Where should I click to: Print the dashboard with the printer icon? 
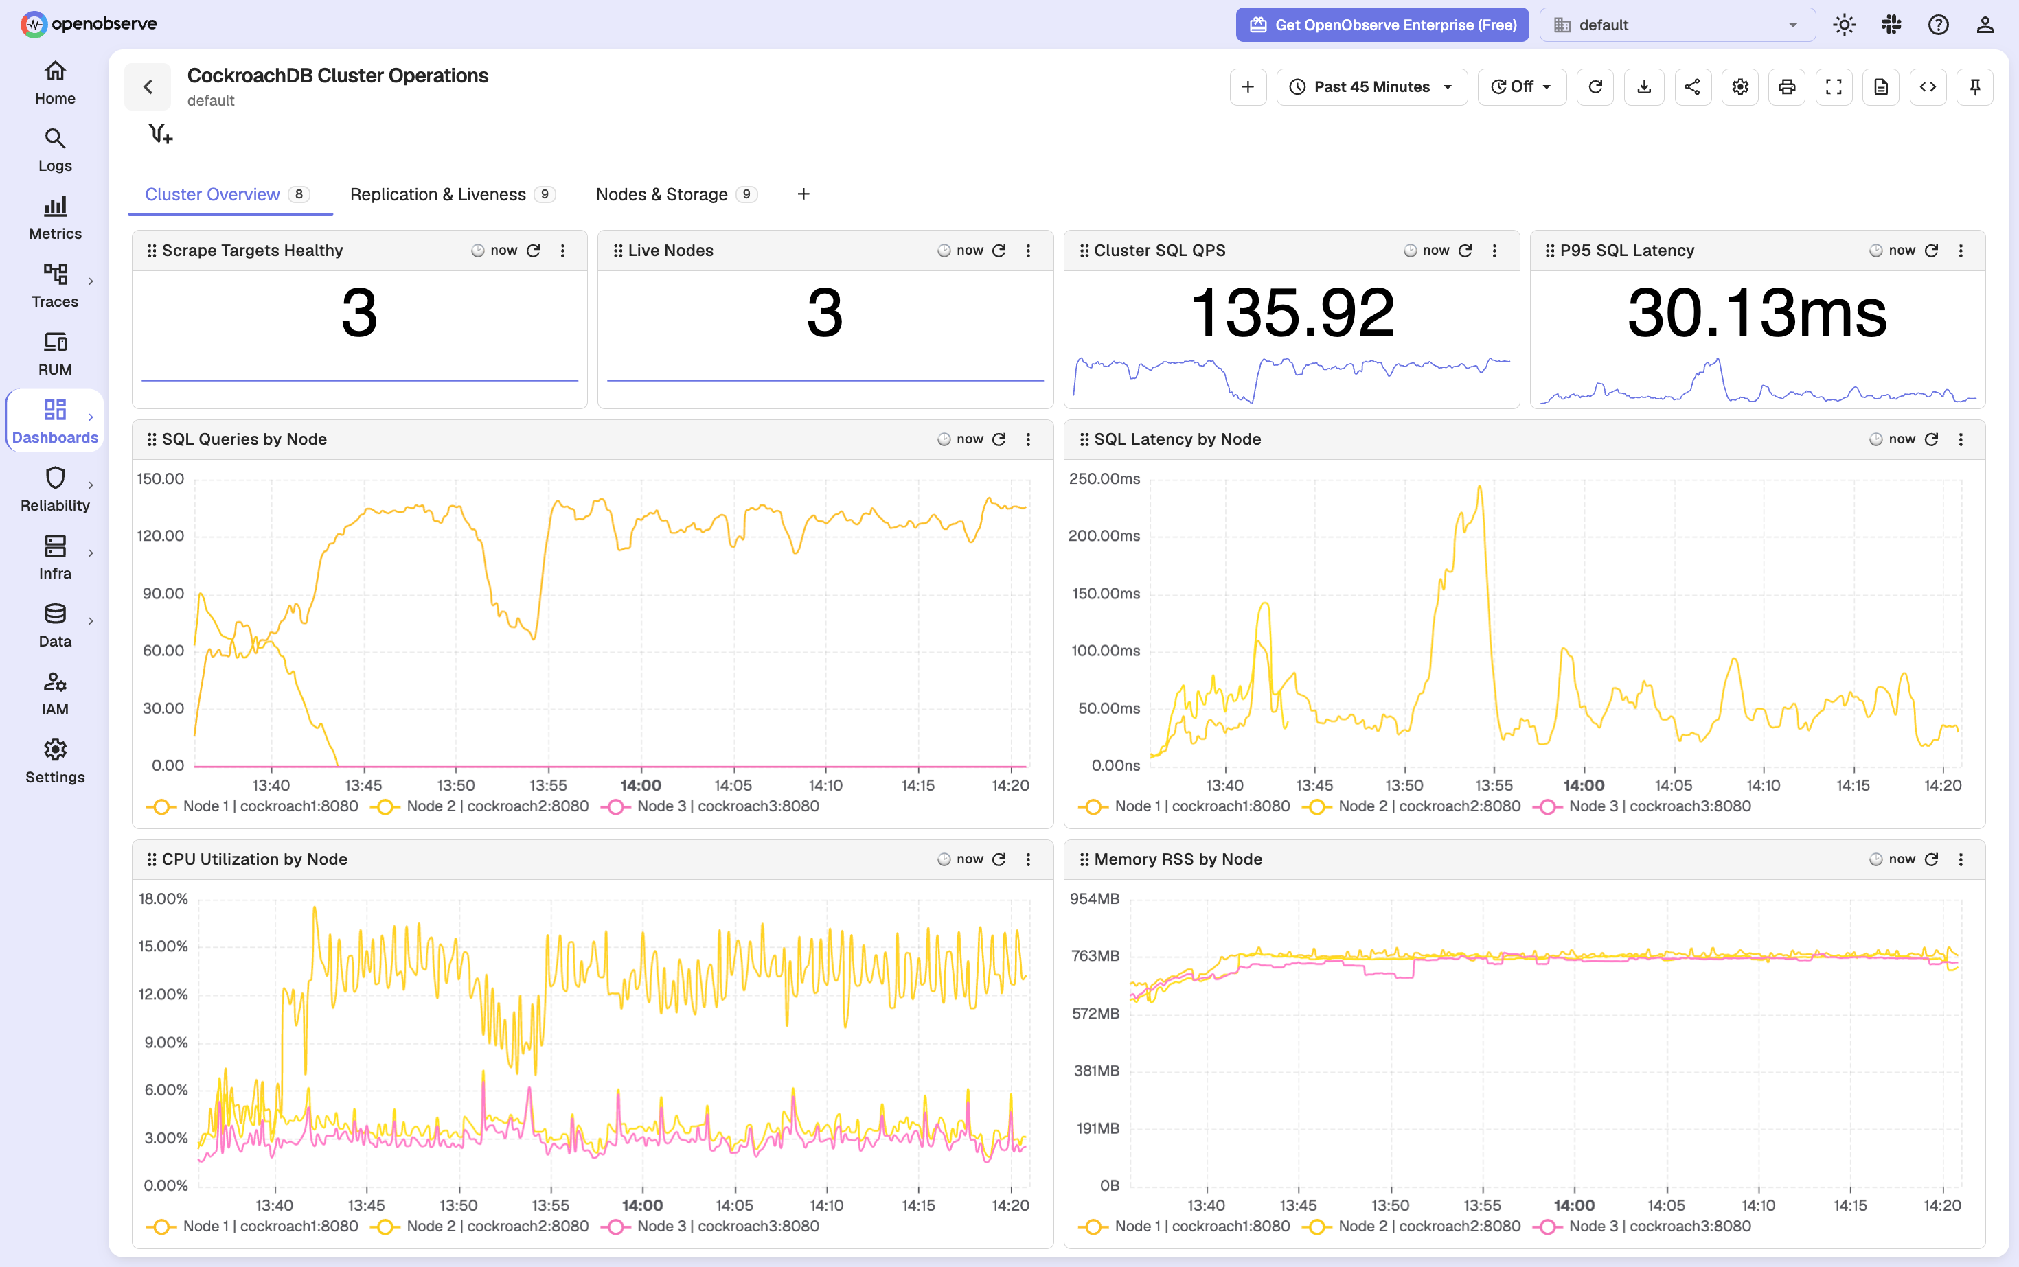pos(1787,86)
